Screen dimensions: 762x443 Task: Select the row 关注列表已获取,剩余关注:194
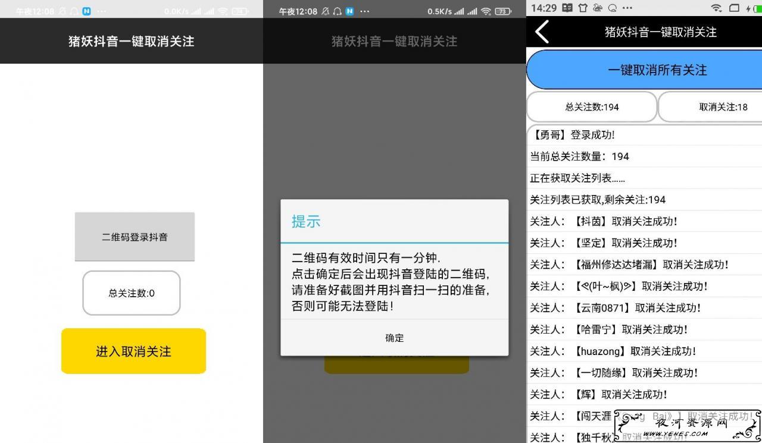point(645,200)
